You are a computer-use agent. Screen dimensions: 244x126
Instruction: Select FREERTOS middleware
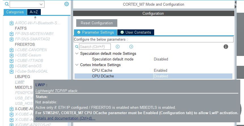[x=25, y=44]
